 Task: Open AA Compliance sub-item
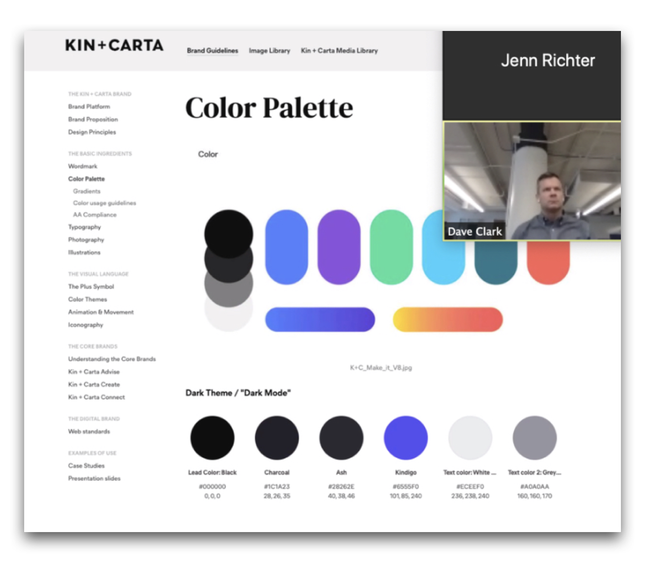click(x=95, y=215)
